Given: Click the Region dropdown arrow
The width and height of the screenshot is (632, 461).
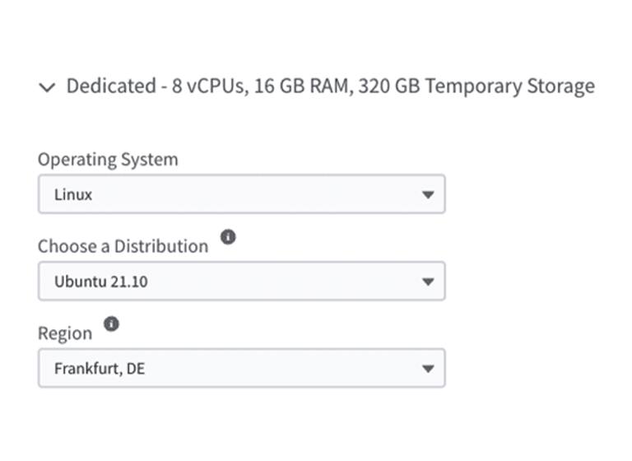Looking at the screenshot, I should point(427,369).
